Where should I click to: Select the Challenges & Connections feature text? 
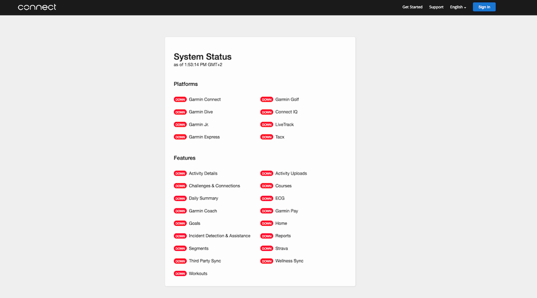pos(214,186)
